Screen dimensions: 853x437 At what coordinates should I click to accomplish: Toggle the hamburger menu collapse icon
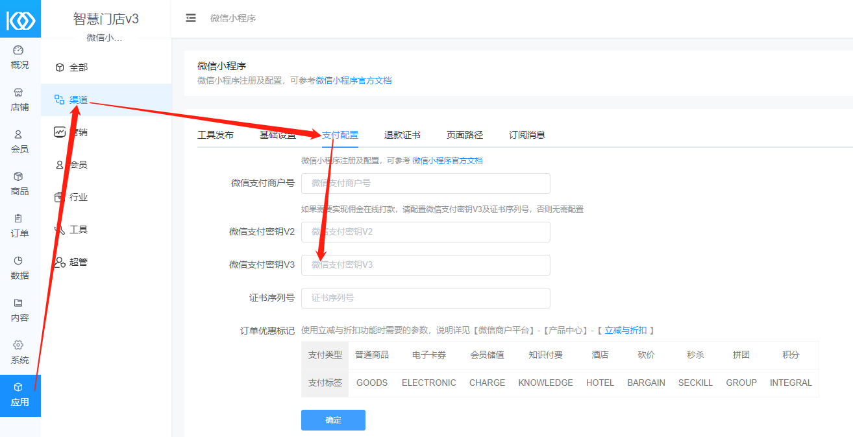point(191,18)
